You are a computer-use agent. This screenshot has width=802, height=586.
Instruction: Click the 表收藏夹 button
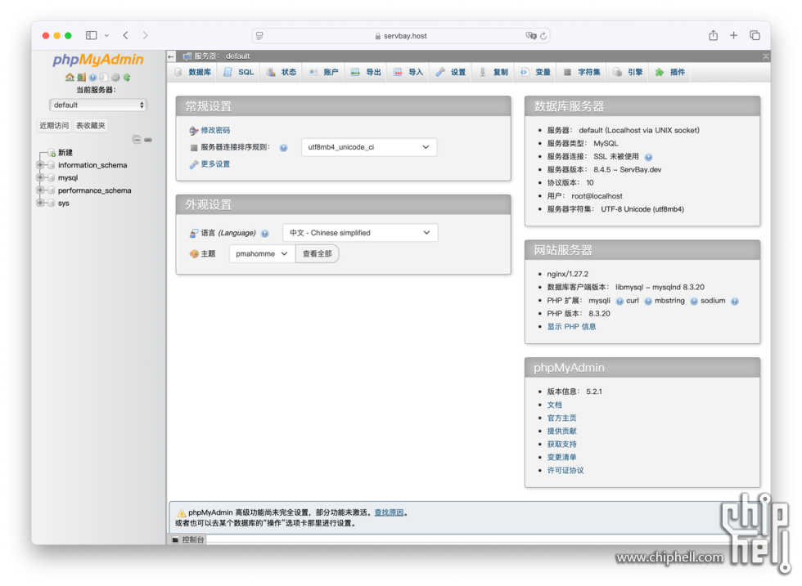[91, 126]
